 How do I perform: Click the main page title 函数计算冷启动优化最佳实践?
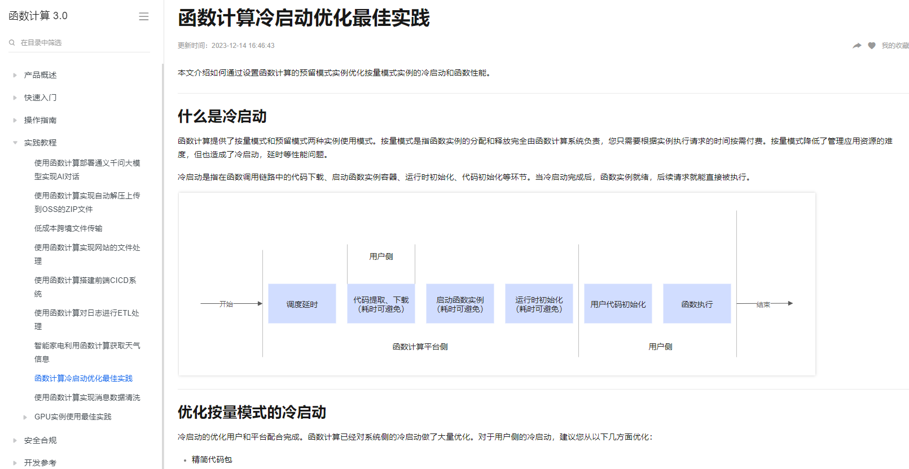304,18
